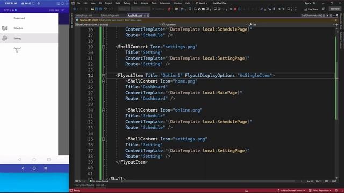Viewport: 344px width, 193px height.
Task: Click the emulator video record icon
Action: pos(26,4)
